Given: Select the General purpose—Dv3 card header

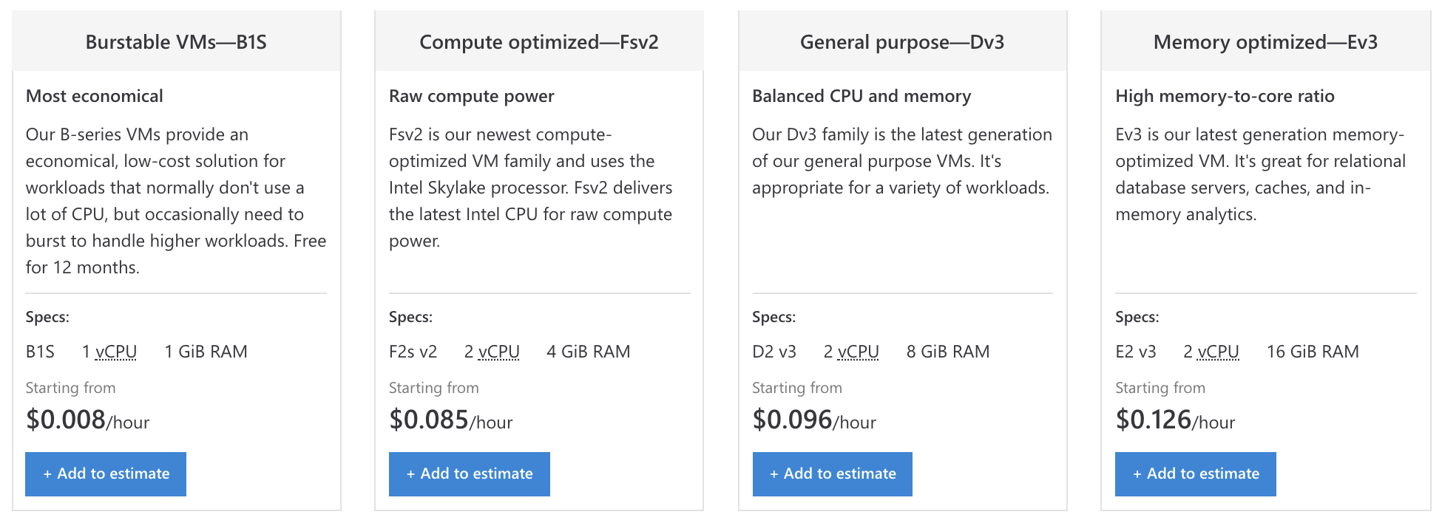Looking at the screenshot, I should click(903, 41).
